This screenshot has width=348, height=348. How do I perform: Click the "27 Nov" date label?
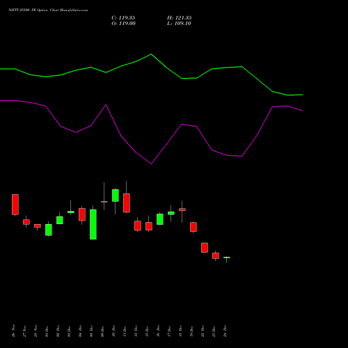pyautogui.click(x=24, y=331)
